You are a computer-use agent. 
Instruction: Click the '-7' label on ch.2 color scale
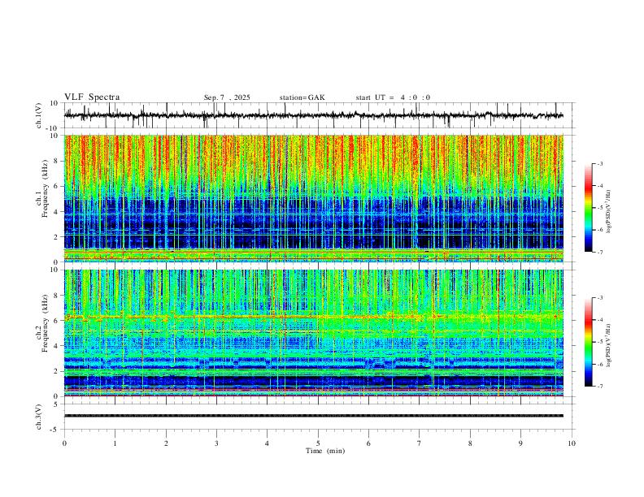click(600, 387)
